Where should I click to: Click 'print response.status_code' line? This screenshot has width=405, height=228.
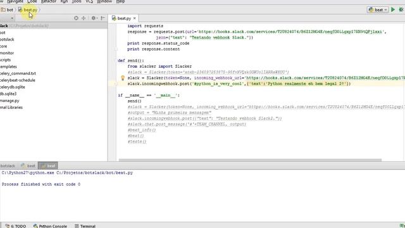tap(158, 44)
